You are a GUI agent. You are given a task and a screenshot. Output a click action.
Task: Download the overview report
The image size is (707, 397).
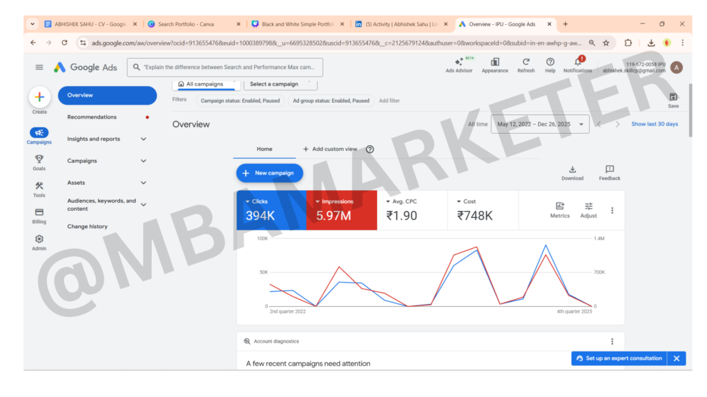(572, 170)
